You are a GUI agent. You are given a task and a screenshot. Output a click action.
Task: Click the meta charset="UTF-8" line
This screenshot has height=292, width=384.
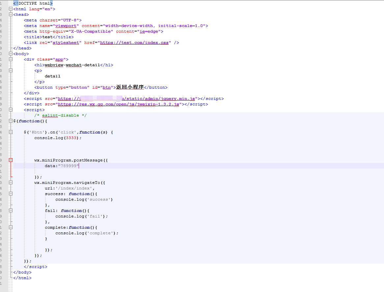(x=53, y=20)
